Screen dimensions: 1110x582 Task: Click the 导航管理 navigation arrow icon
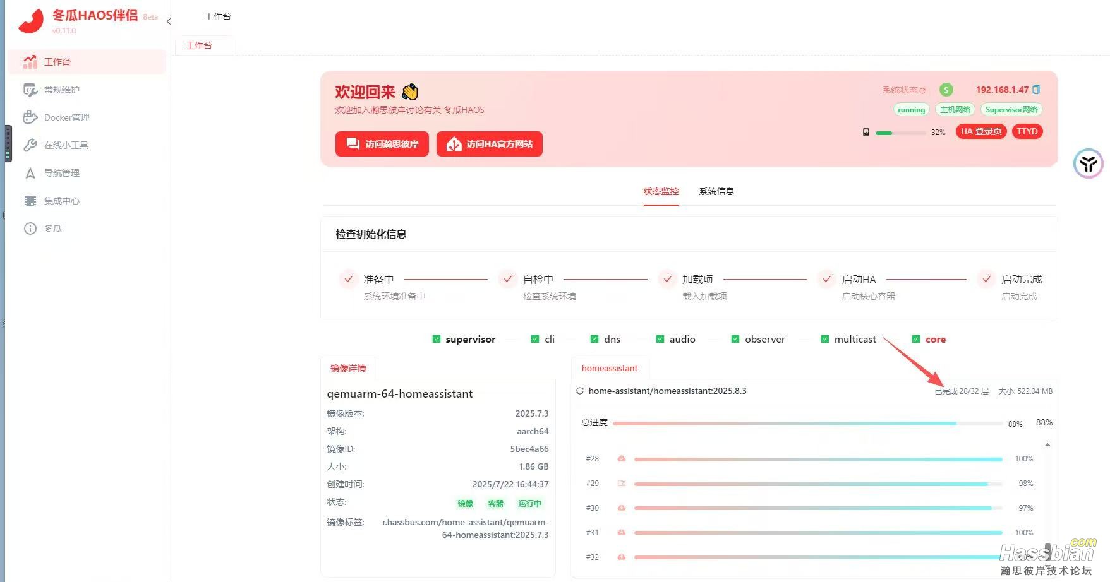click(30, 173)
